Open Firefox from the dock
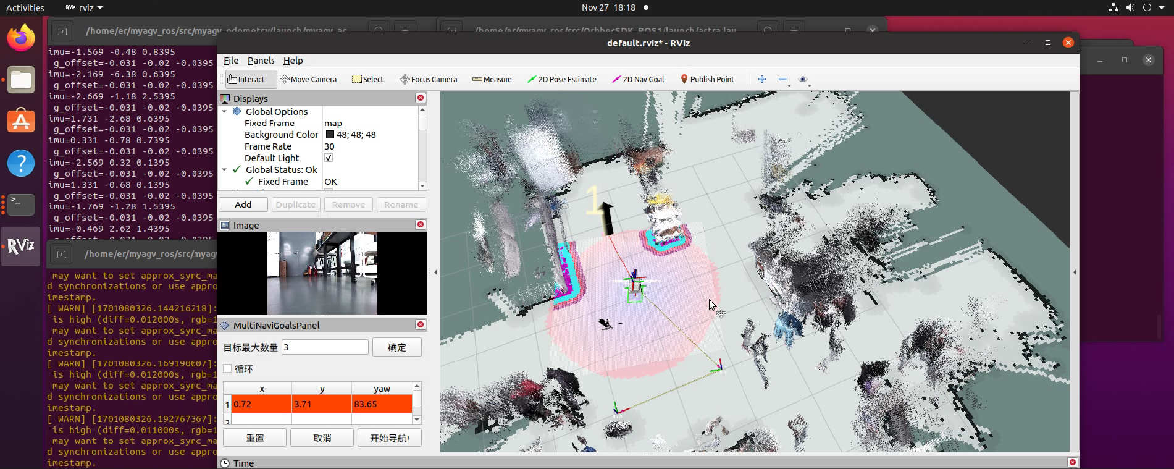 point(21,38)
